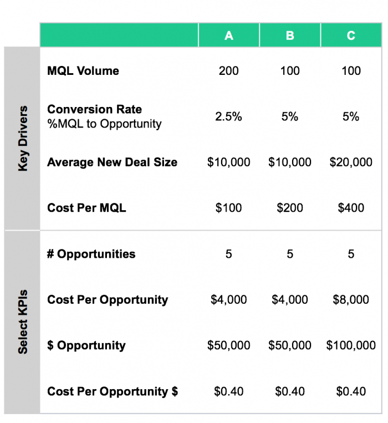Click column header B

[x=290, y=35]
